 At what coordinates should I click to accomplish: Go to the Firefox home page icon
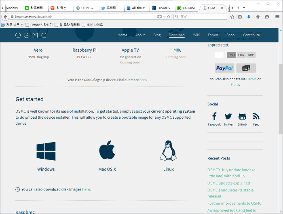point(258,17)
